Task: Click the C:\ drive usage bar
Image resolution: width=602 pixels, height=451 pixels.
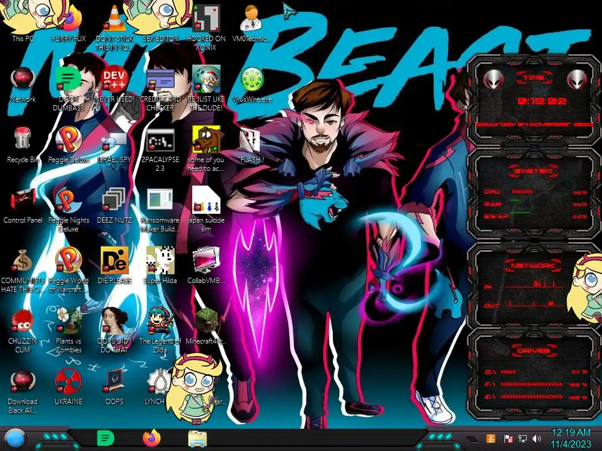Action: [509, 372]
